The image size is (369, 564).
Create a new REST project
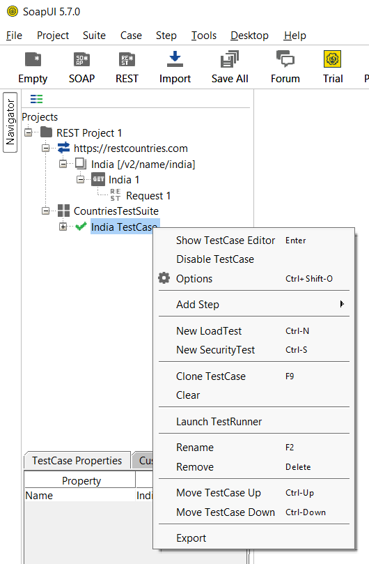pyautogui.click(x=127, y=68)
